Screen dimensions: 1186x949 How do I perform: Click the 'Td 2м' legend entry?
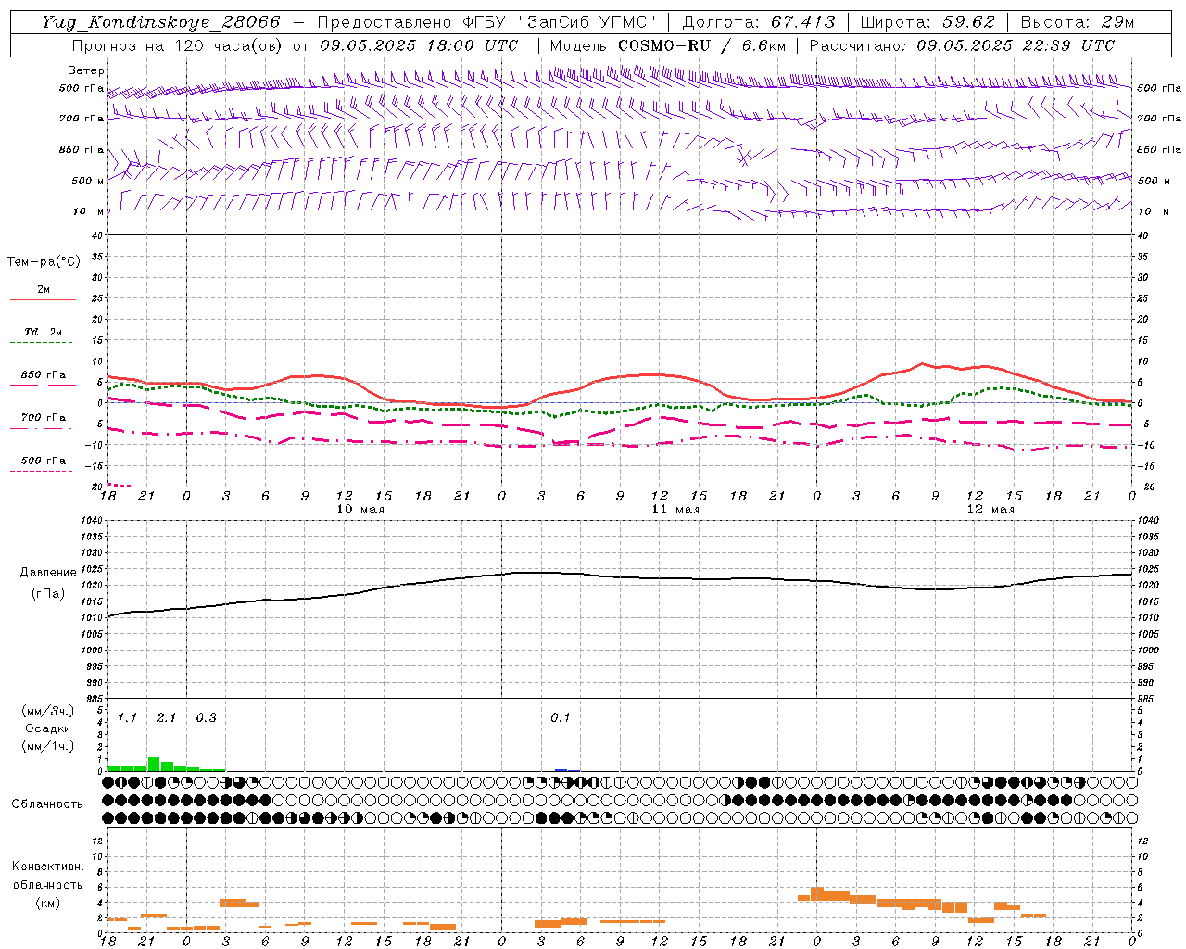click(43, 332)
